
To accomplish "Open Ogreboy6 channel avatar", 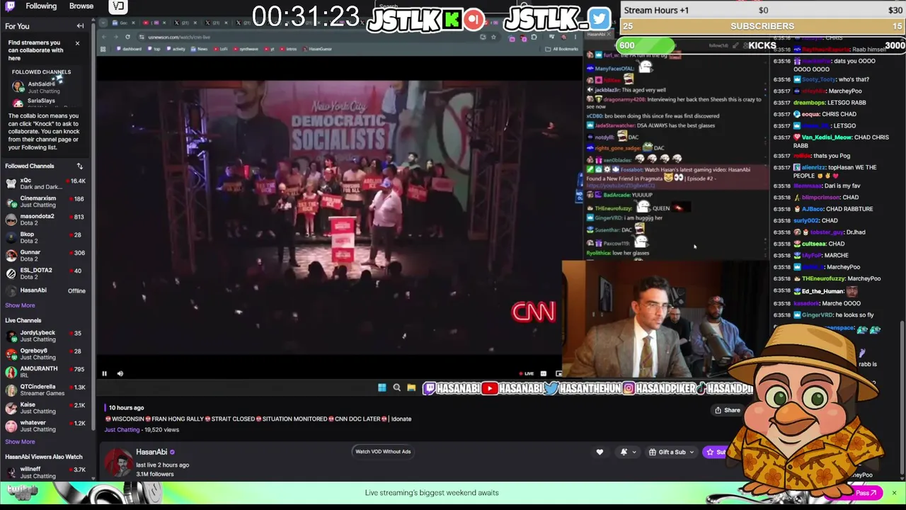I will pyautogui.click(x=11, y=353).
